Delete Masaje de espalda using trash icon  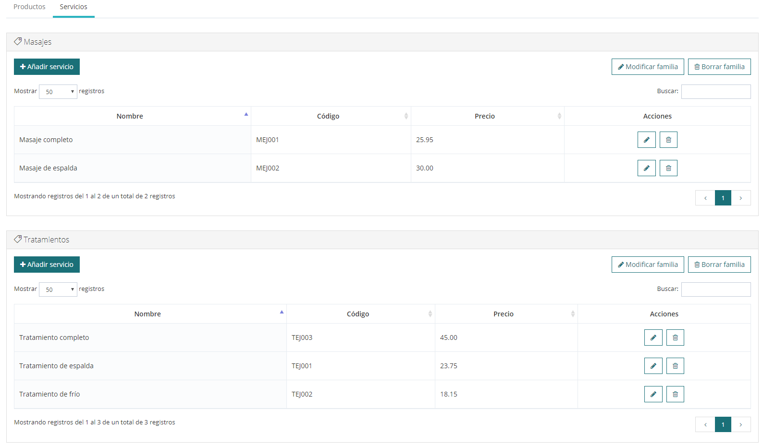[668, 168]
